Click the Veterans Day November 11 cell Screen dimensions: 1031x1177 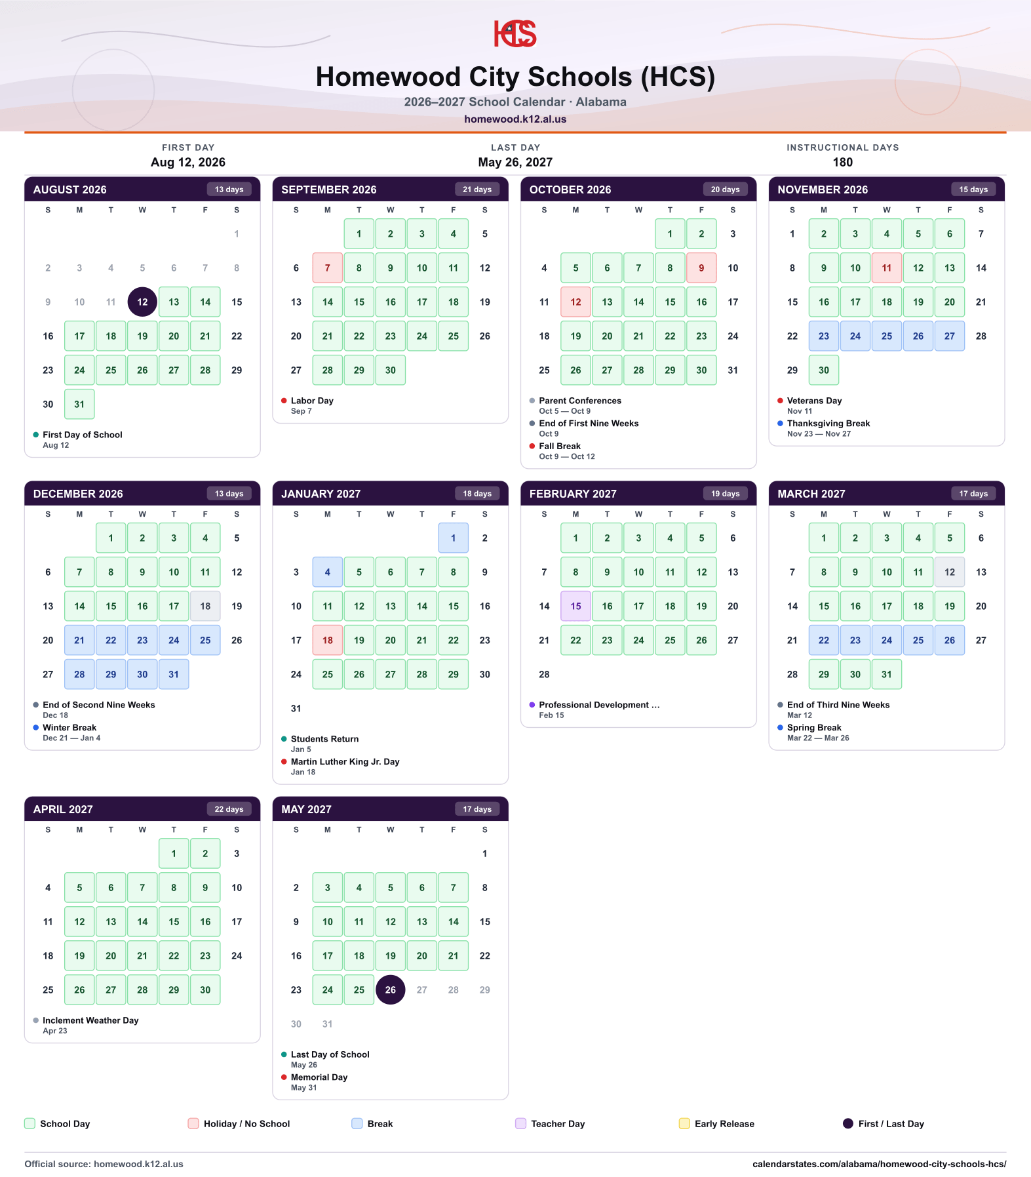click(887, 268)
